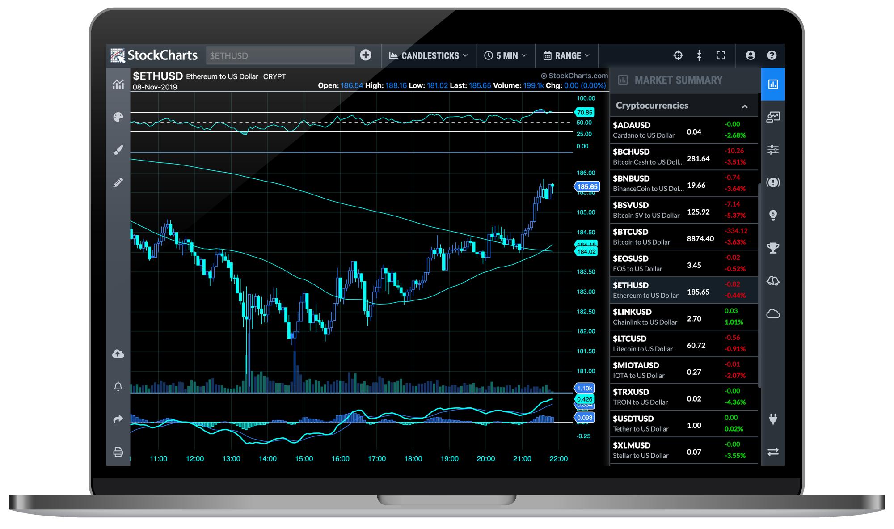This screenshot has width=894, height=529.
Task: Open the Range menu
Action: pos(566,55)
